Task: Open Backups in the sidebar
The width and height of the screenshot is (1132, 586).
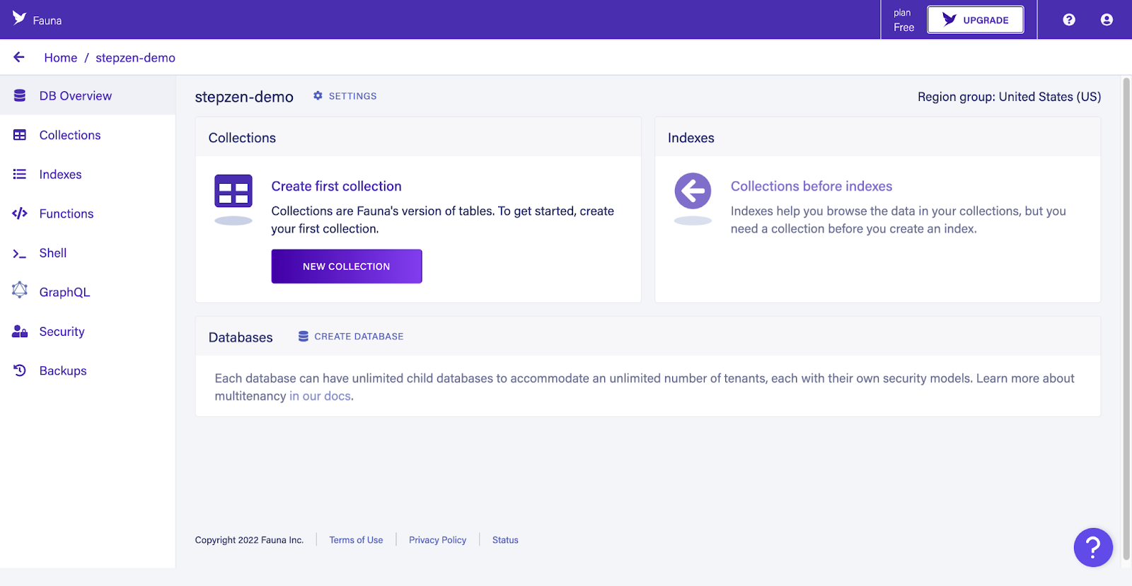Action: pos(88,370)
